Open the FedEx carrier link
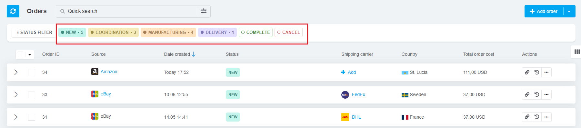 click(358, 94)
